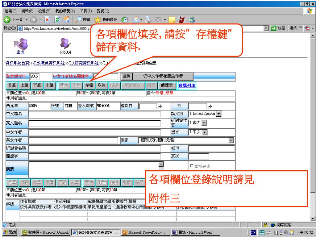Follow the T.教職員資訊系統 breadcrumb link
Viewport: 316px width, 237px height.
click(49, 63)
